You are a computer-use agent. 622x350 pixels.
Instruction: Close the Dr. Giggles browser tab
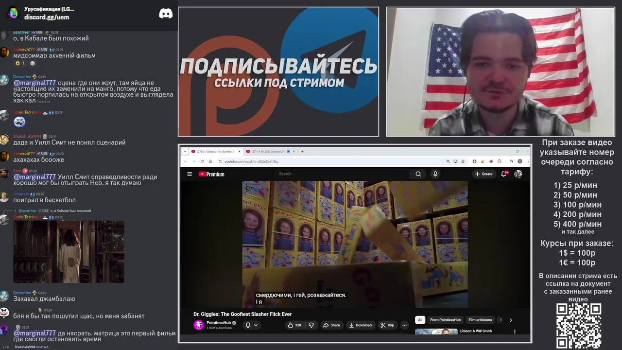[x=239, y=151]
